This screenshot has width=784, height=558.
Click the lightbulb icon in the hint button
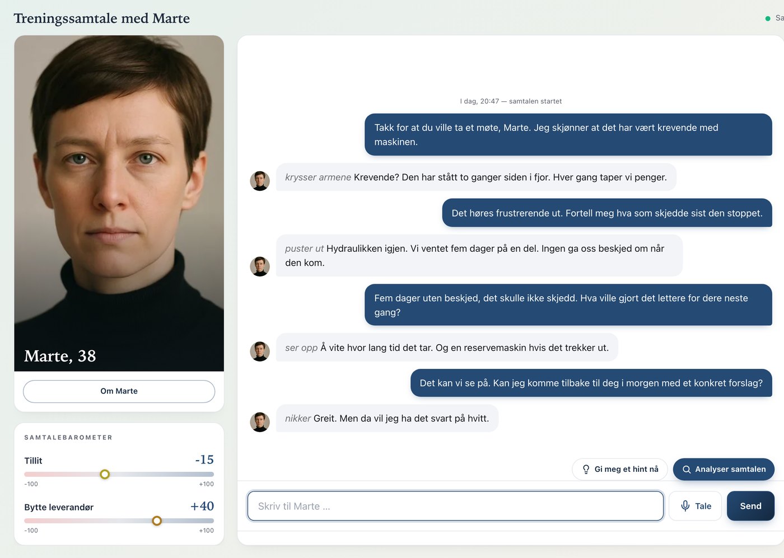pyautogui.click(x=586, y=470)
